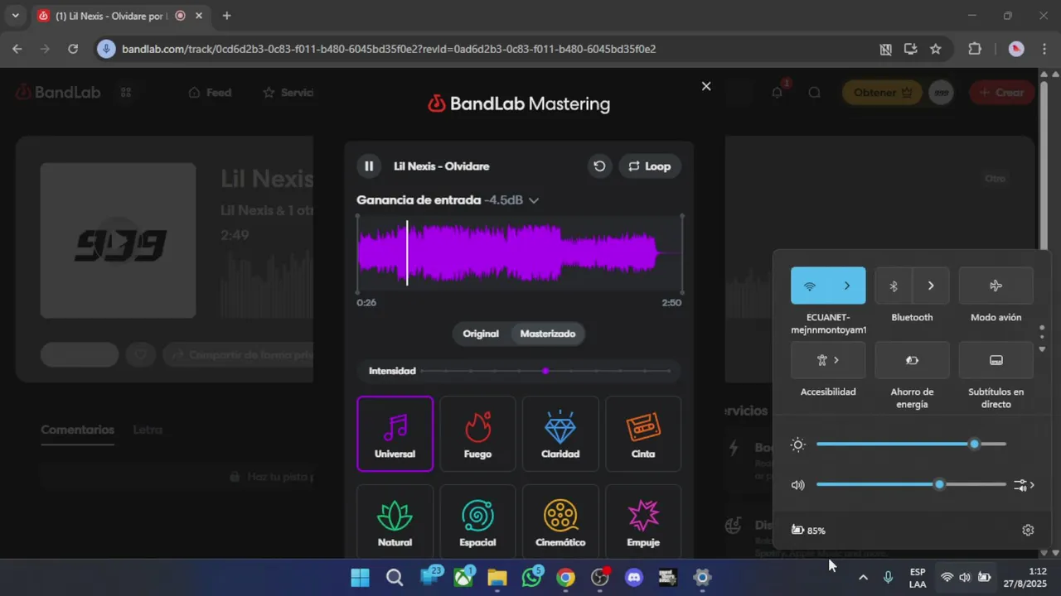Image resolution: width=1061 pixels, height=596 pixels.
Task: Click the Crear button
Action: 1002,93
